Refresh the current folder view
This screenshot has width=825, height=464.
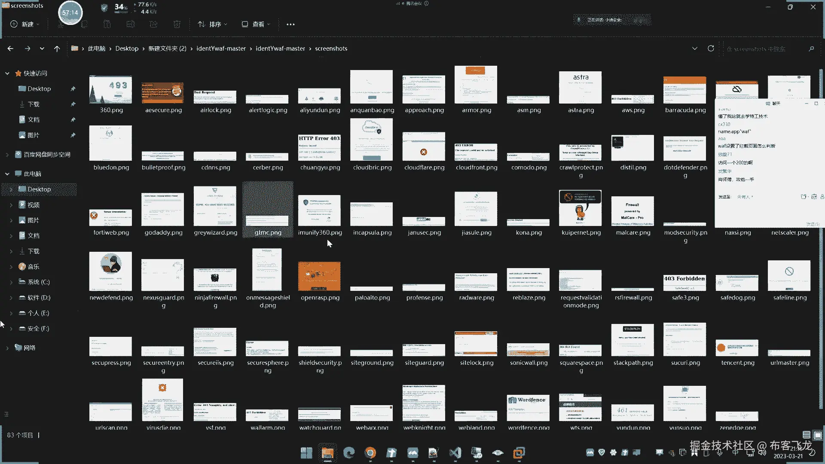(711, 49)
